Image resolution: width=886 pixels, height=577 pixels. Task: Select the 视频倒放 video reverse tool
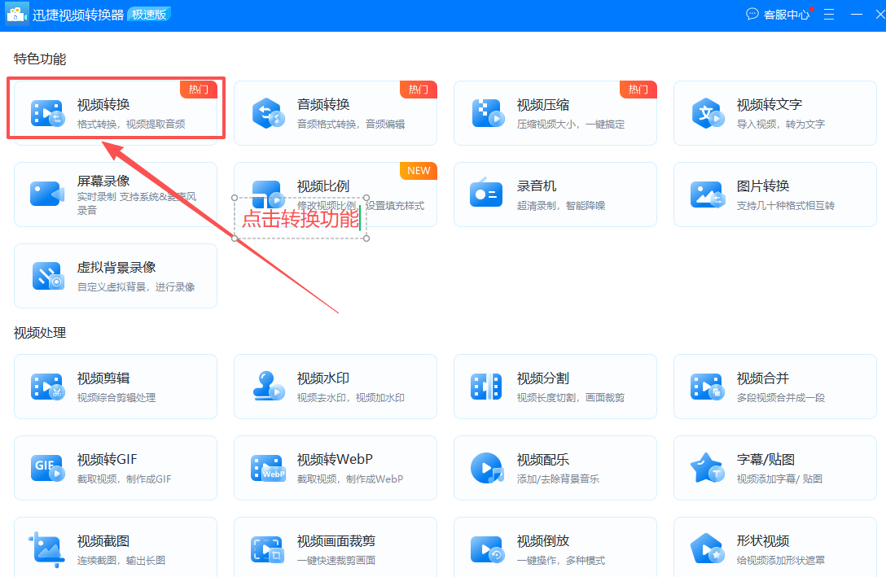point(555,549)
